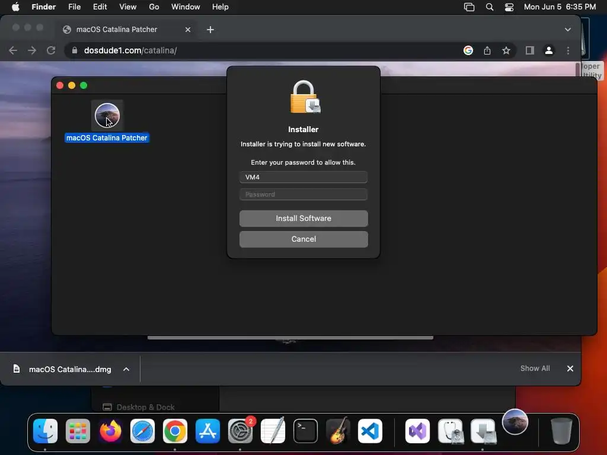Go forward in Chrome
This screenshot has height=455, width=607.
tap(32, 50)
